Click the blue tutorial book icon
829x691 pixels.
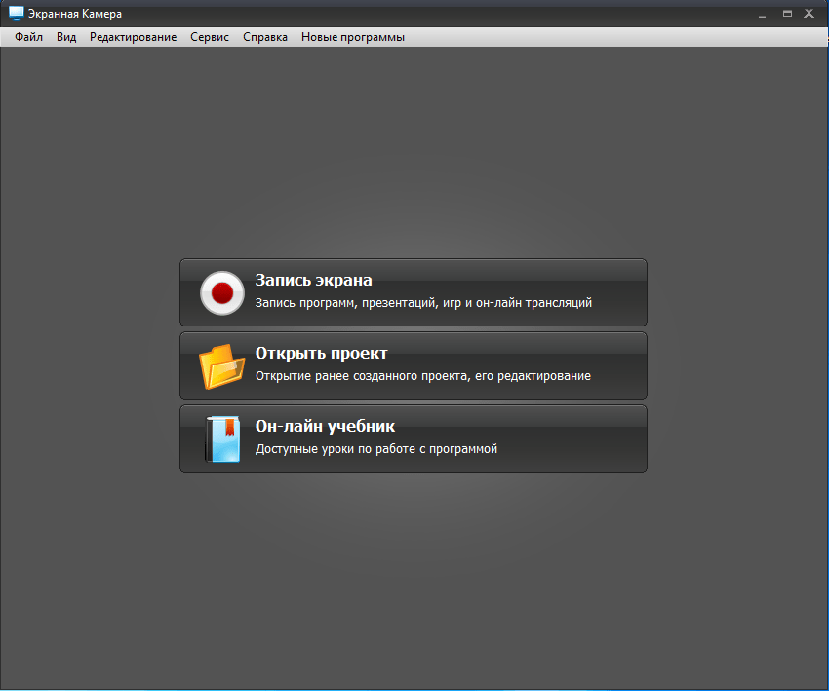(x=221, y=439)
